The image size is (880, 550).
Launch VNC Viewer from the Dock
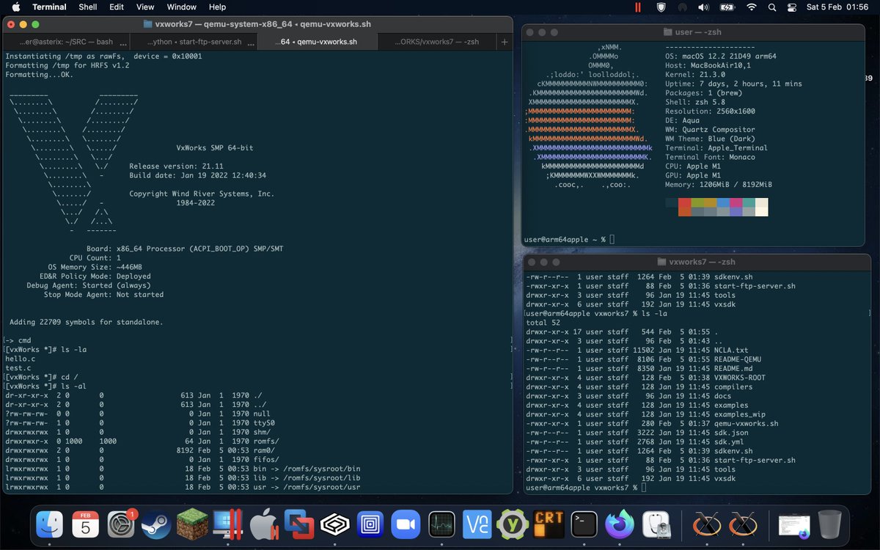(x=476, y=524)
